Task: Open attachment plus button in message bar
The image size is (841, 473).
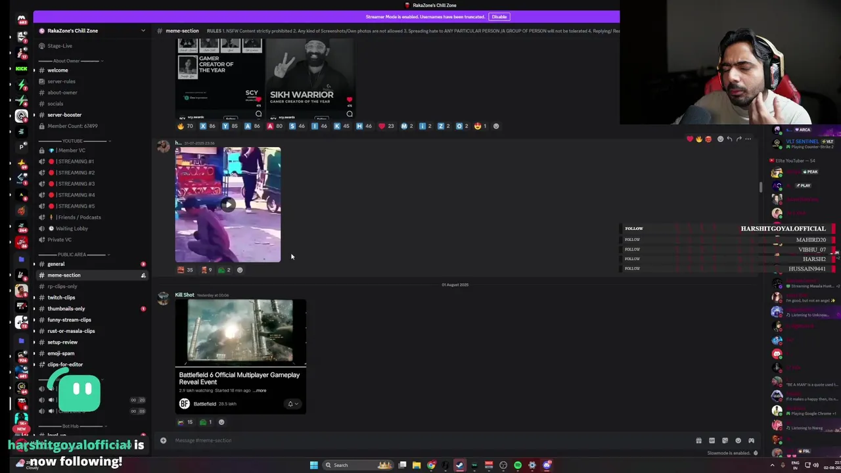Action: point(163,440)
